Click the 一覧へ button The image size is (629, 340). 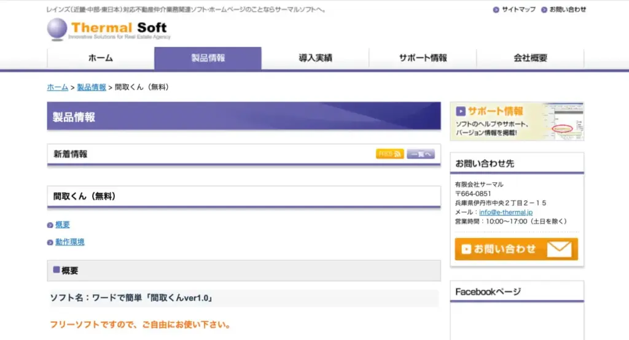tap(420, 154)
